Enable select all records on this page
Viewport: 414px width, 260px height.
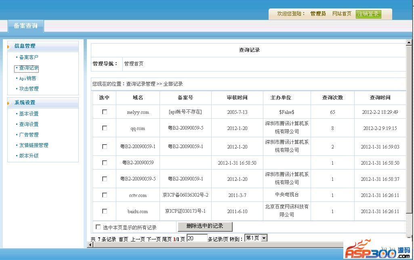tap(98, 227)
